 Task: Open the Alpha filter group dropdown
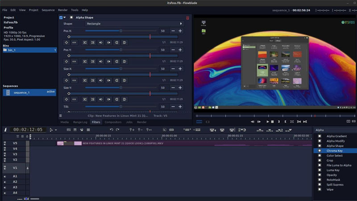335,130
